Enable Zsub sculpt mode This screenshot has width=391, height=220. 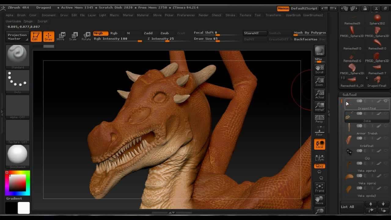[x=164, y=33]
